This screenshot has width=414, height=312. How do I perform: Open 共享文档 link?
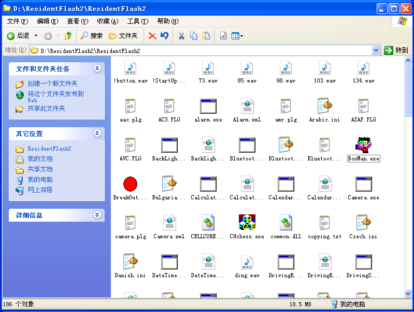coord(40,169)
